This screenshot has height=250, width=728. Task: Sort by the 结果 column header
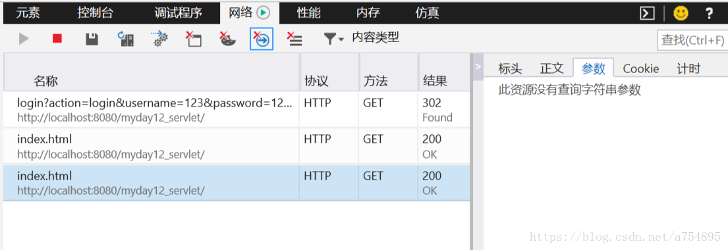(x=444, y=72)
